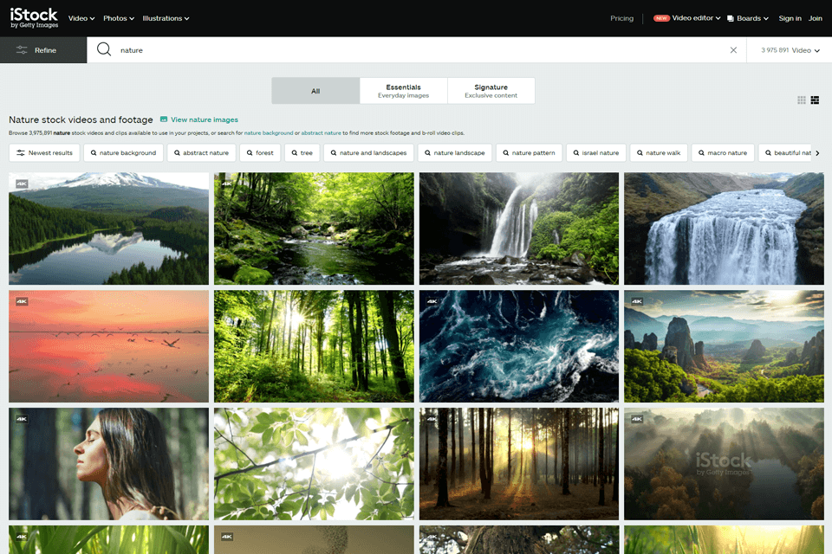
Task: Click 4K badge on the mountain lake video
Action: 22,184
